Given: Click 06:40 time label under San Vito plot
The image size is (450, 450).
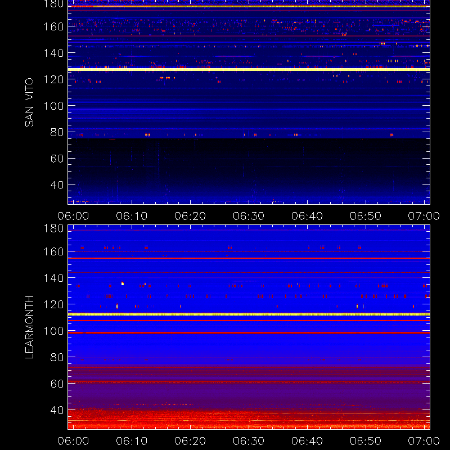Looking at the screenshot, I should (x=307, y=216).
